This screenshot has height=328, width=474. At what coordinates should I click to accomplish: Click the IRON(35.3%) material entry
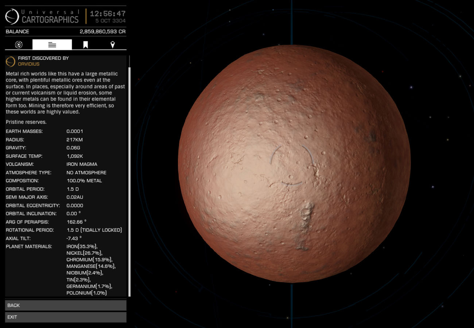point(82,247)
